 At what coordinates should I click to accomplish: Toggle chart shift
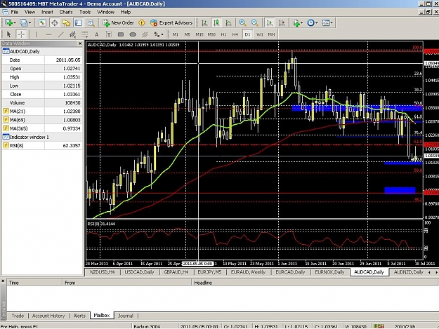tap(282, 23)
